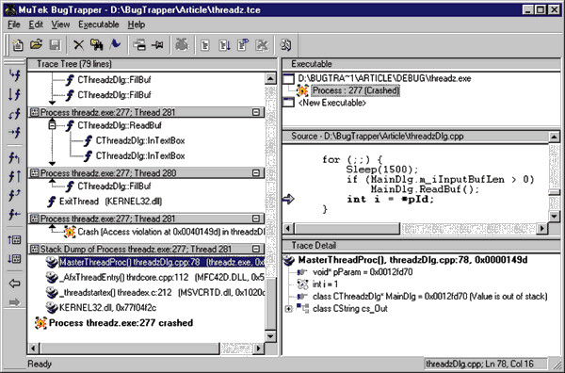The image size is (565, 373).
Task: Click the sidebar grayed forward arrow icon
Action: pos(14,302)
